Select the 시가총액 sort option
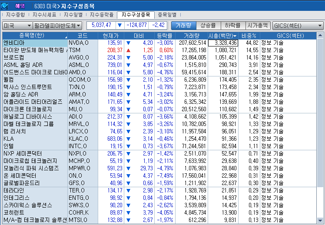The image size is (325, 225). 258,25
